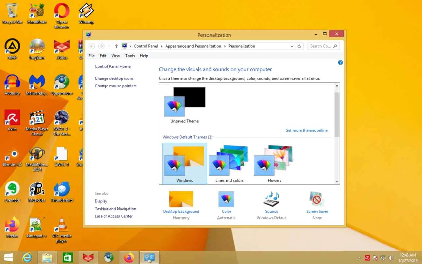Click the Appearance and Personalization breadcrumb
Viewport: 422px width, 264px height.
click(193, 46)
